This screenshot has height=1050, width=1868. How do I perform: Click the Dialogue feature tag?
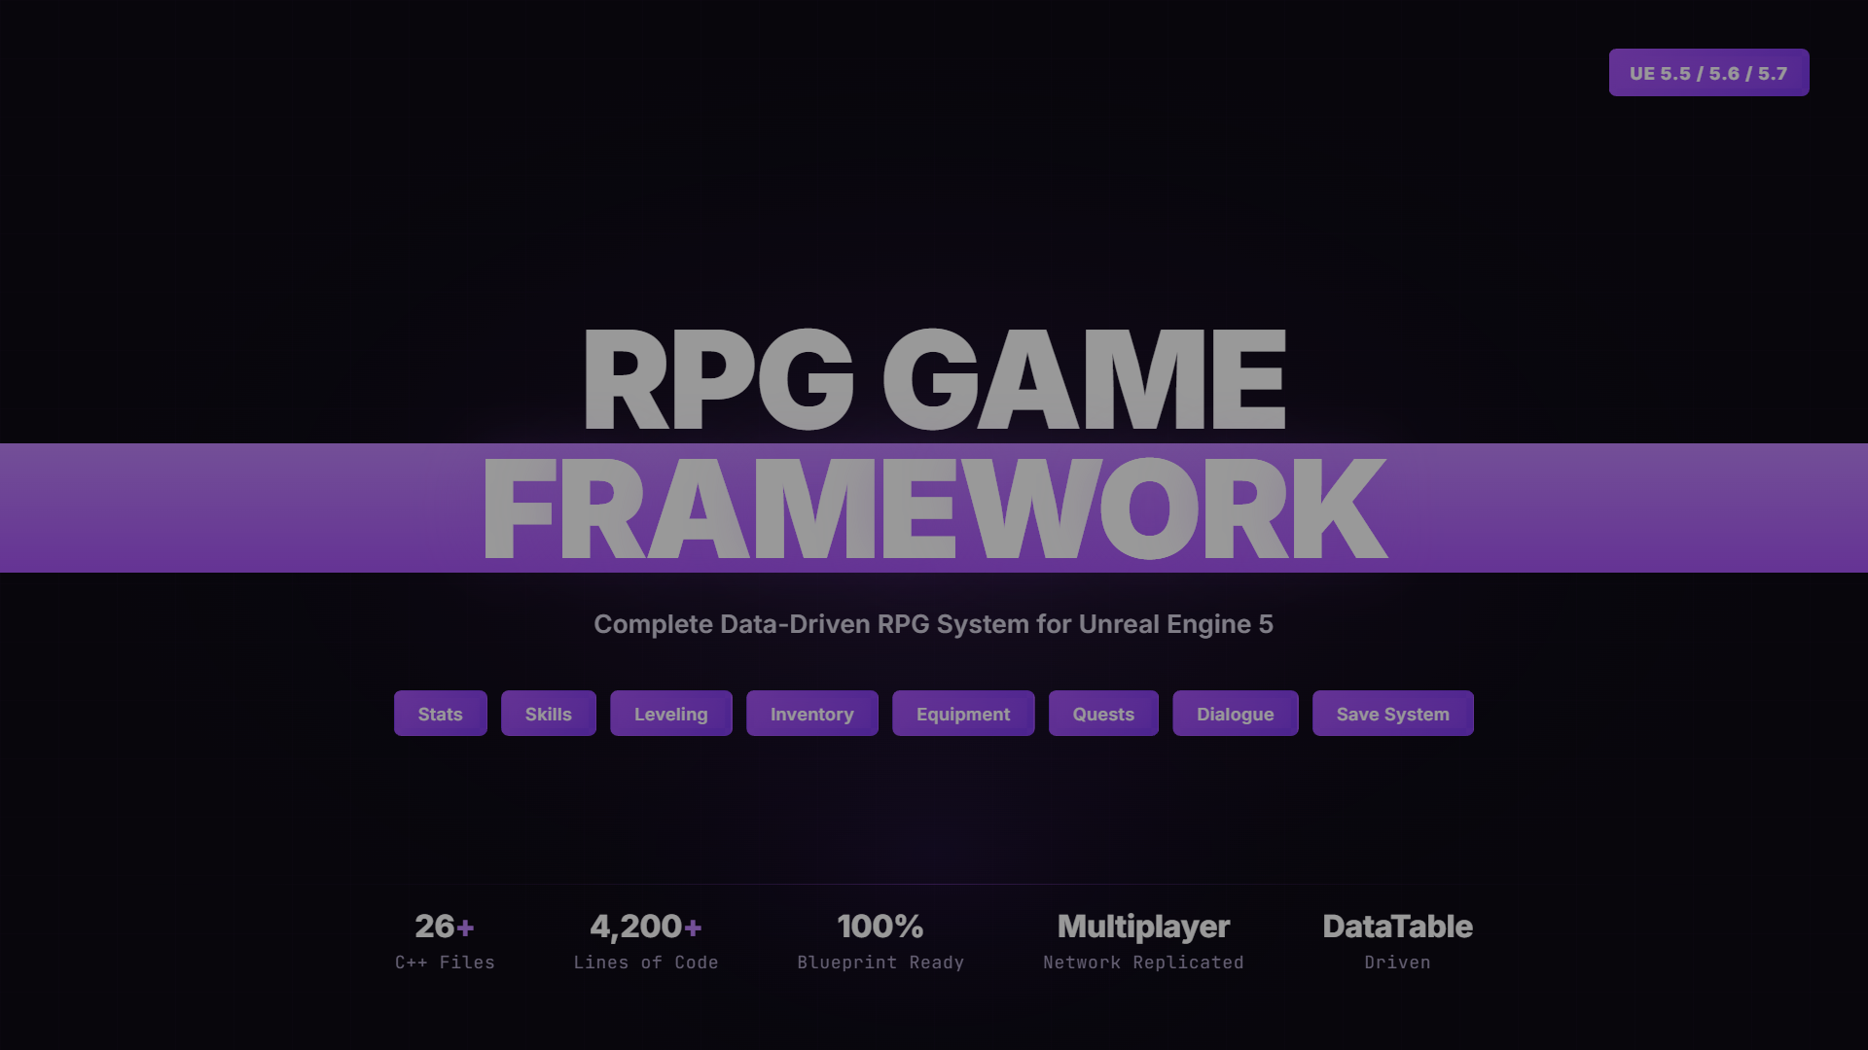tap(1236, 714)
